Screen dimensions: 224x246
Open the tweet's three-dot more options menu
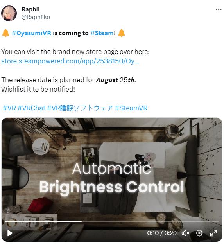(219, 9)
